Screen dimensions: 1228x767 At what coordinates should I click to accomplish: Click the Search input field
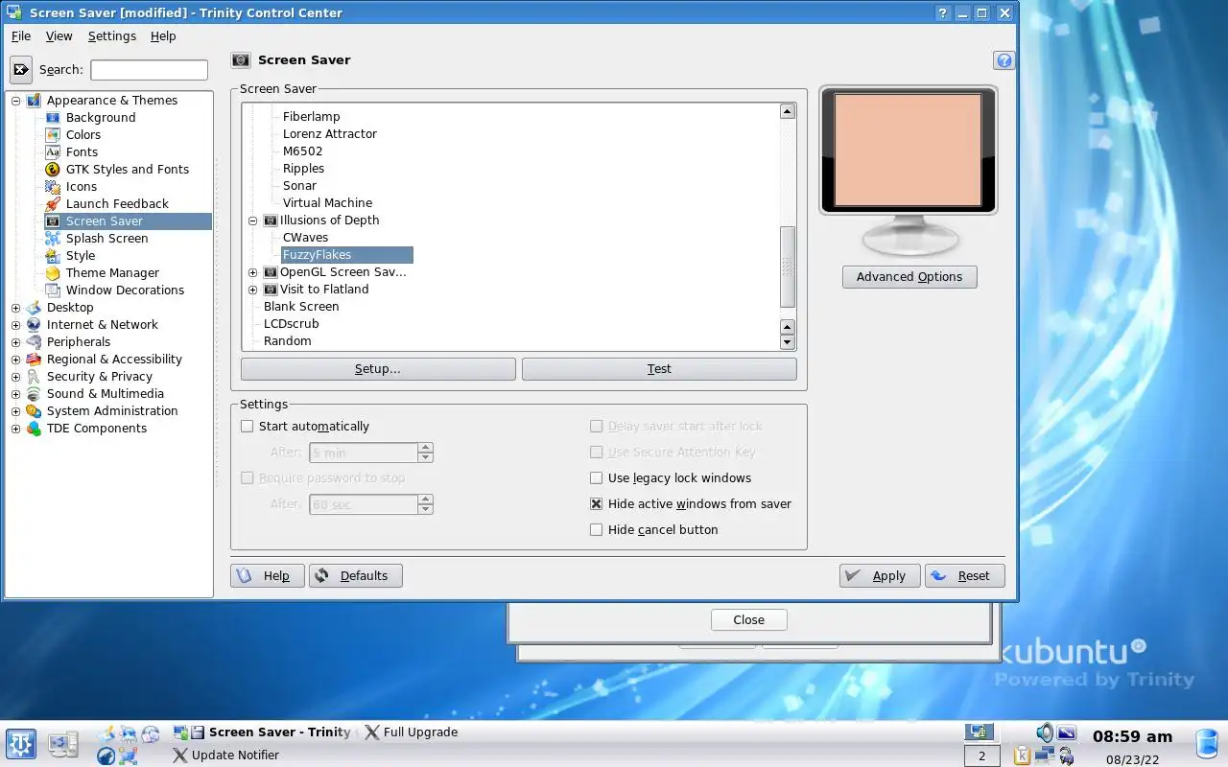tap(149, 70)
